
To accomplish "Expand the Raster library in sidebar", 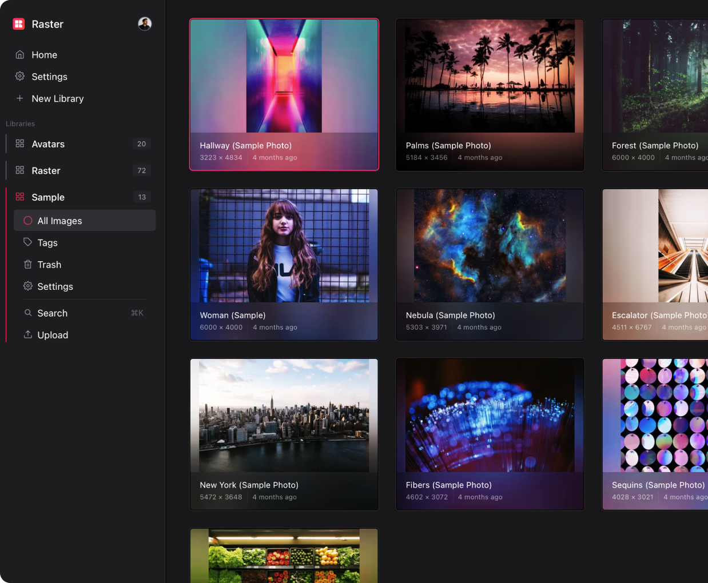I will [x=46, y=171].
